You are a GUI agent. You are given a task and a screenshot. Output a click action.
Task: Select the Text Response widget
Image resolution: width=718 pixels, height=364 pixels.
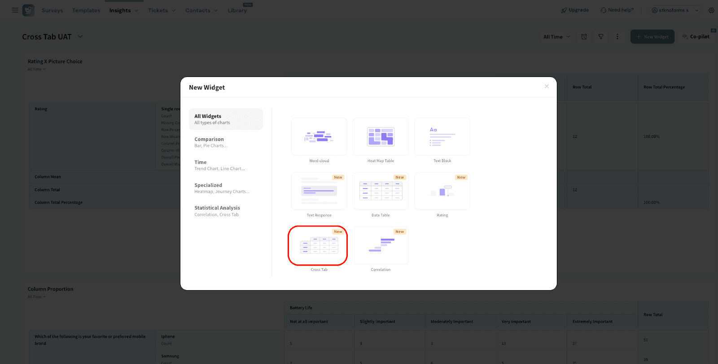click(319, 191)
